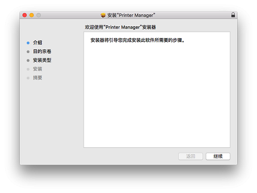Select the 介绍 step in sidebar
The width and height of the screenshot is (257, 193).
pos(38,43)
